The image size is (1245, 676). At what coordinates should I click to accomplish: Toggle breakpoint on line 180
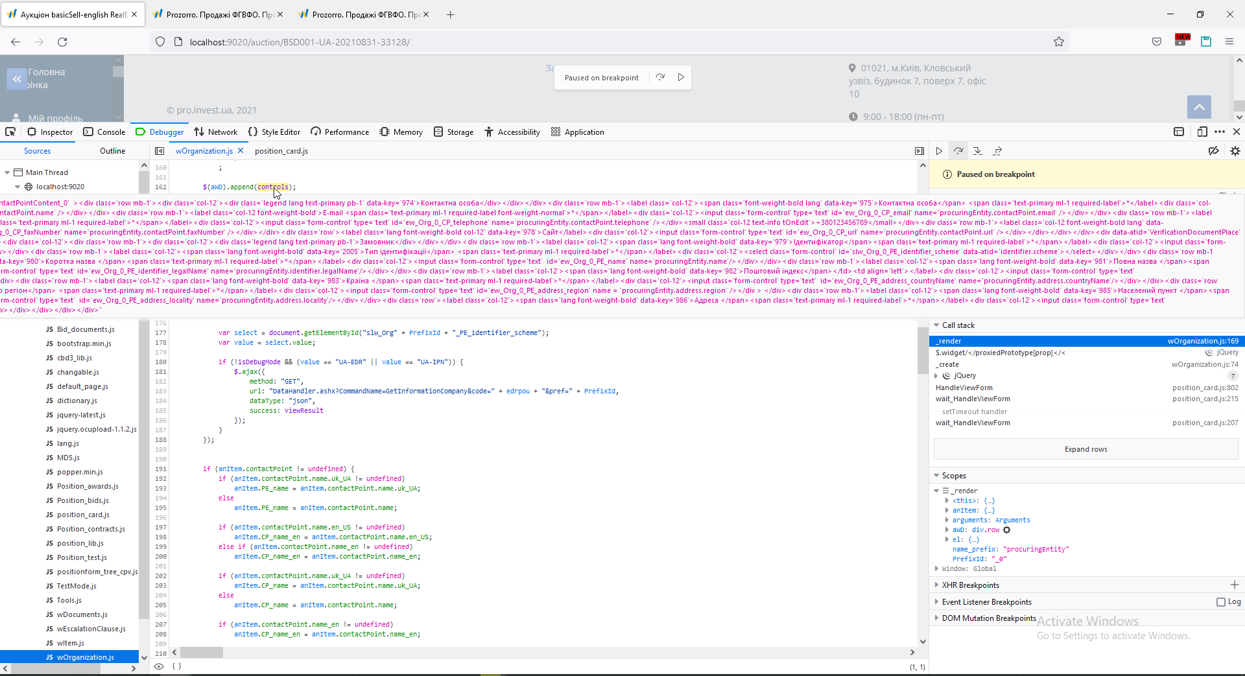[161, 362]
